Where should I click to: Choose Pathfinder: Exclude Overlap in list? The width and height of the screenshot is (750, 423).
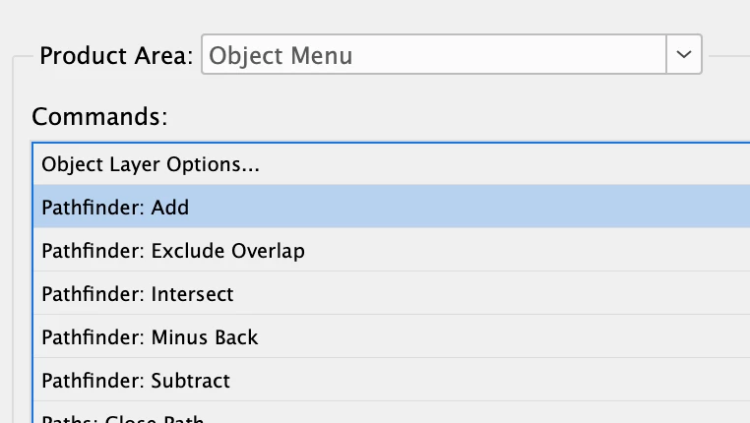pyautogui.click(x=392, y=251)
